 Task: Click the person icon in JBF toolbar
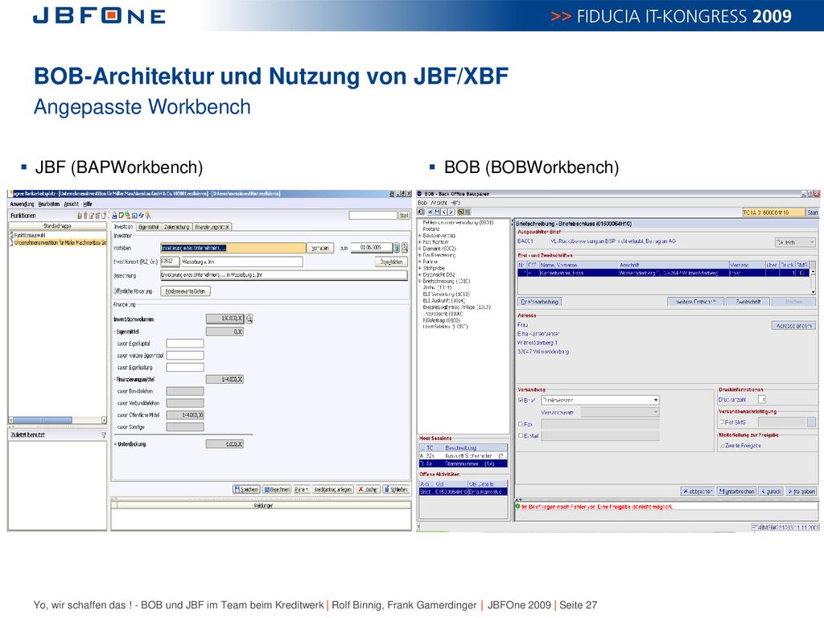pos(148,216)
